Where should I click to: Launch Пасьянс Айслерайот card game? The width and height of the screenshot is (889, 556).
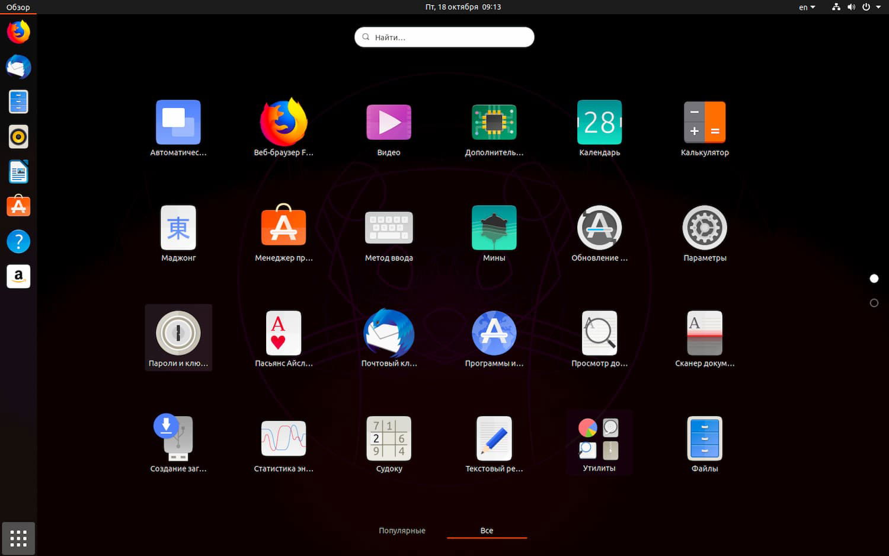283,333
